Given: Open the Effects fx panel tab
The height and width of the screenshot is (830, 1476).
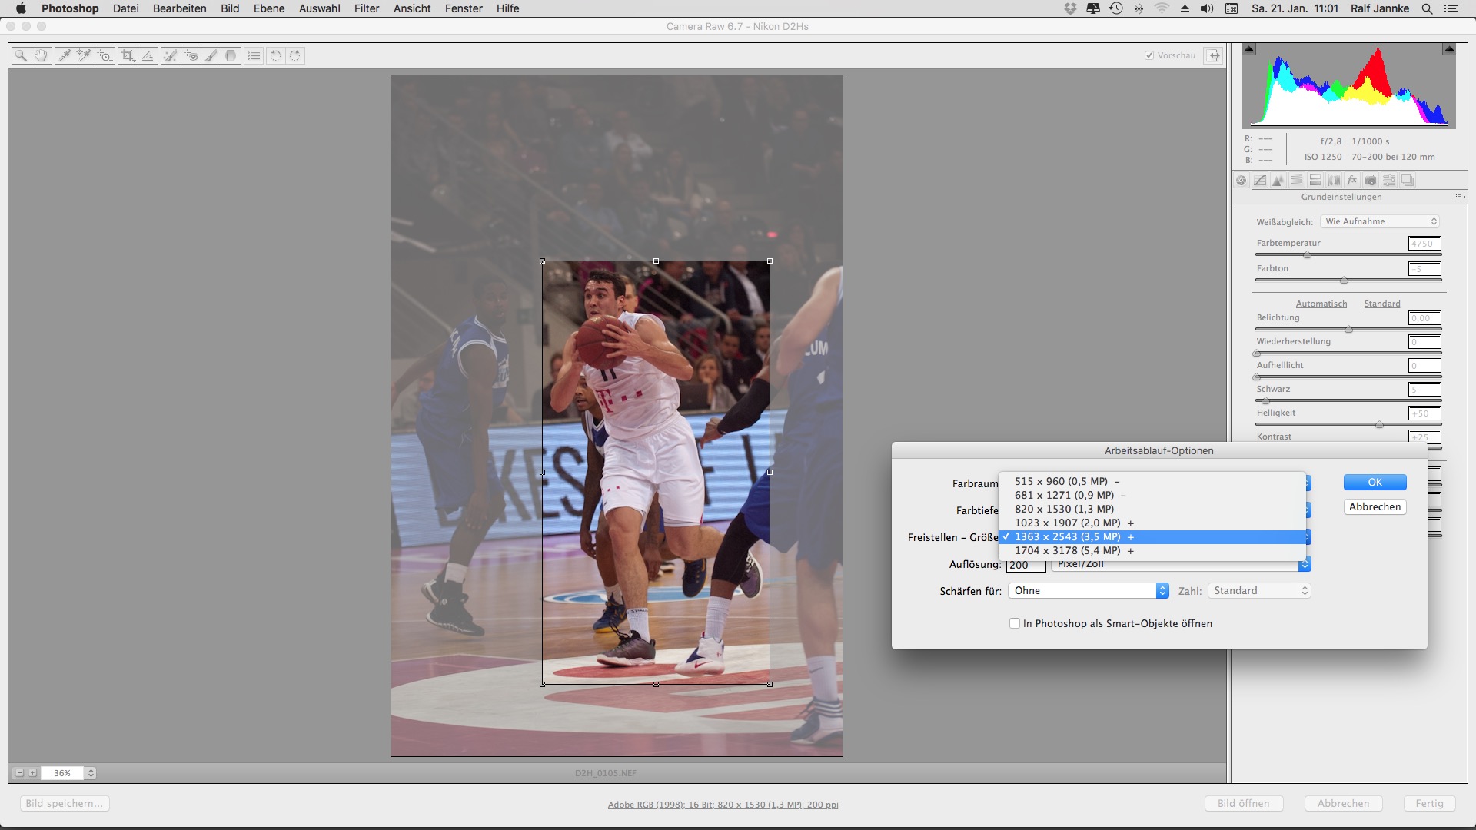Looking at the screenshot, I should point(1352,181).
